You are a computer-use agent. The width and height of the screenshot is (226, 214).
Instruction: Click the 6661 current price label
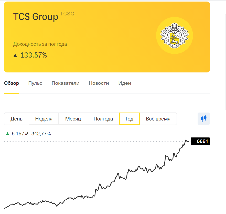200,141
